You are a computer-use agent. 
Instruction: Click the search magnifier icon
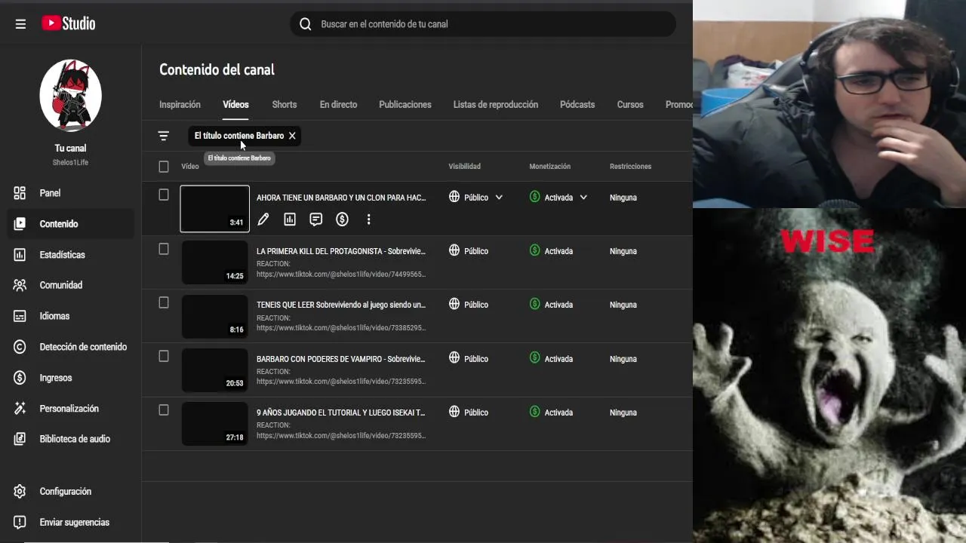pos(305,24)
